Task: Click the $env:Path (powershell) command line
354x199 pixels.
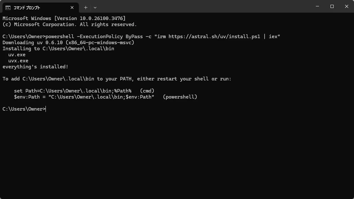Action: 106,97
